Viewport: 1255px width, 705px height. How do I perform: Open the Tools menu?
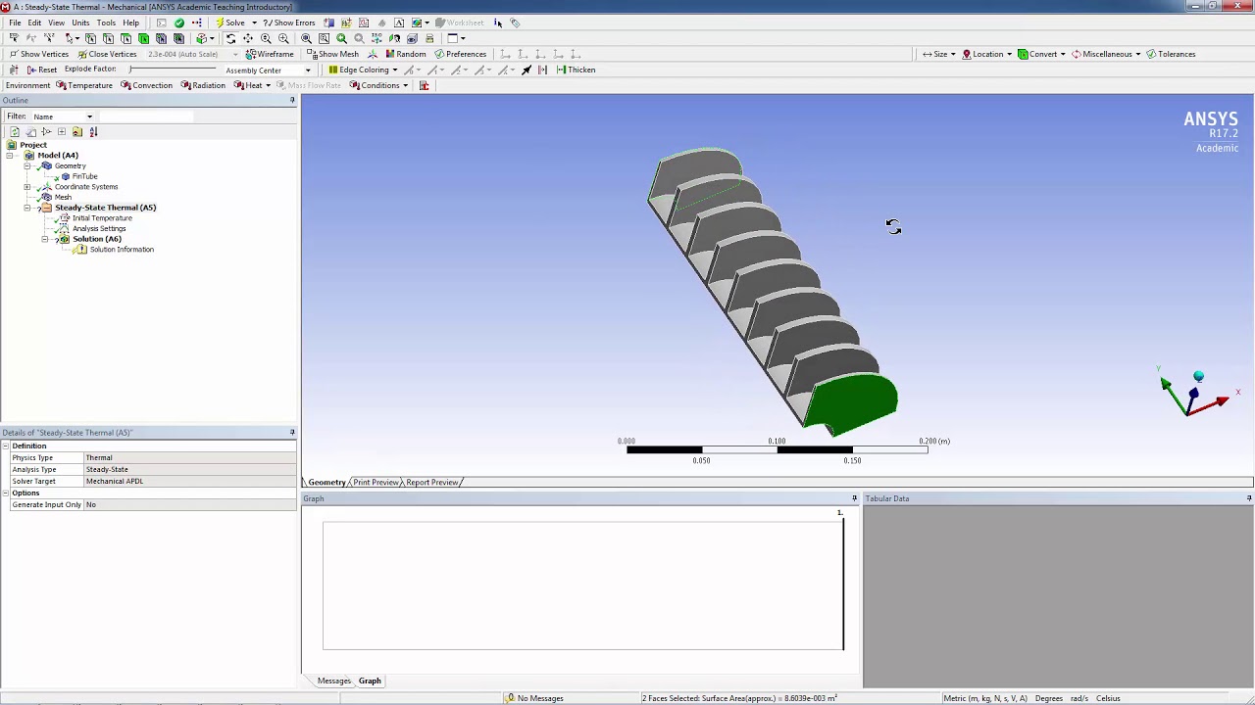106,23
